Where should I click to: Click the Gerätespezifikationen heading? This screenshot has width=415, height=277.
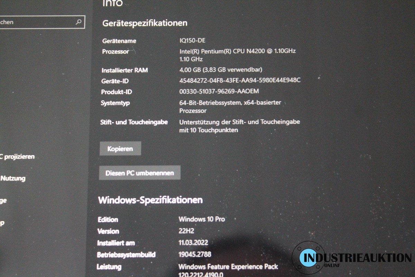(145, 23)
